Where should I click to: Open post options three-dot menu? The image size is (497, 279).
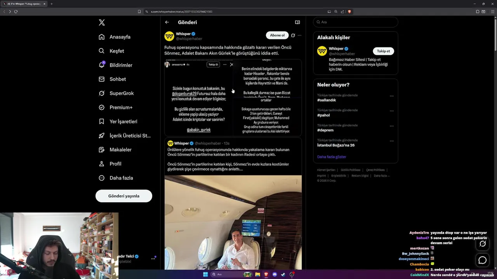coord(299,35)
